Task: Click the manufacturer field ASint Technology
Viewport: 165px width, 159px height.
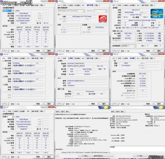Action: tap(24, 18)
